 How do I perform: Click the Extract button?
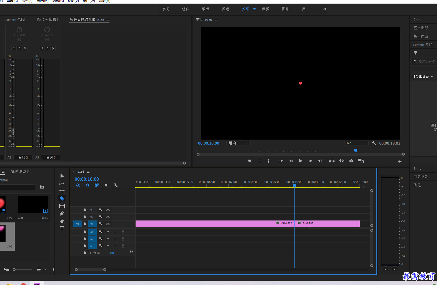(341, 161)
